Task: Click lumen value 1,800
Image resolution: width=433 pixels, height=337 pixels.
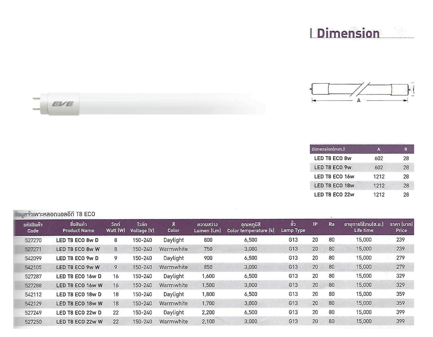Action: pyautogui.click(x=208, y=294)
